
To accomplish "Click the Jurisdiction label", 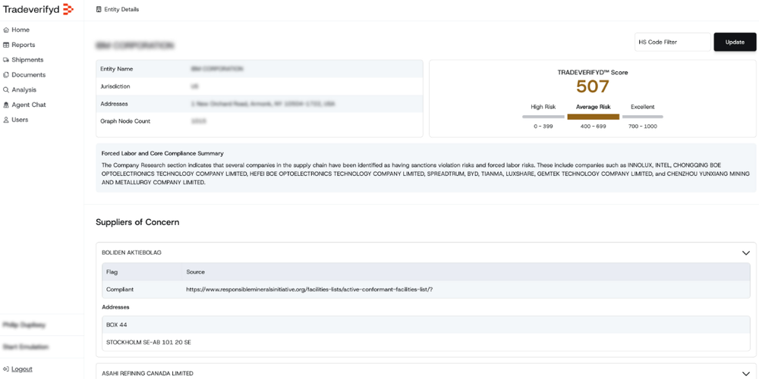I will point(115,86).
